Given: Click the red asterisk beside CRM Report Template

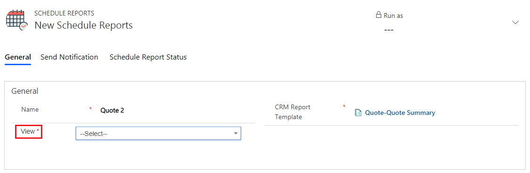Looking at the screenshot, I should tap(344, 106).
